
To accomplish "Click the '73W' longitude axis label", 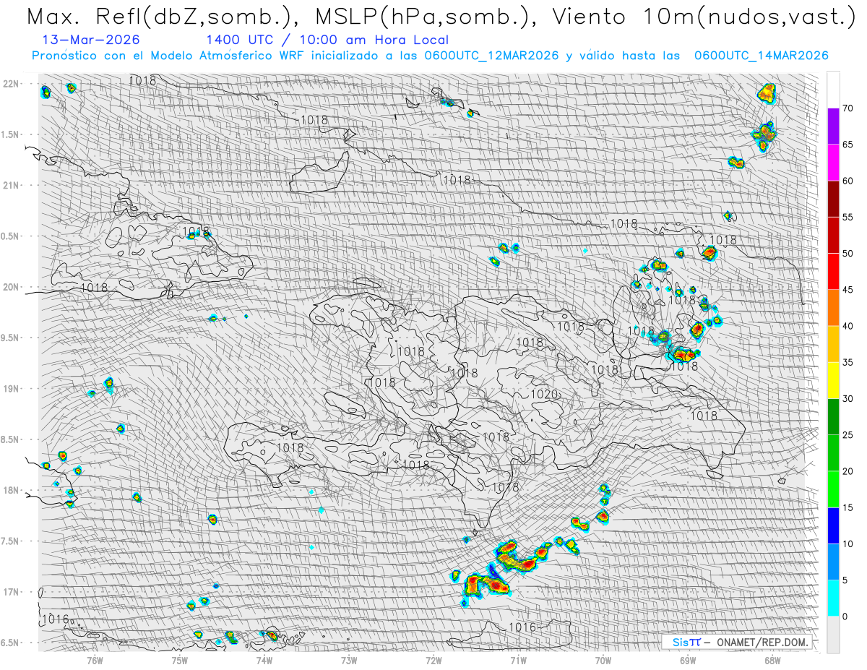I will pyautogui.click(x=349, y=660).
